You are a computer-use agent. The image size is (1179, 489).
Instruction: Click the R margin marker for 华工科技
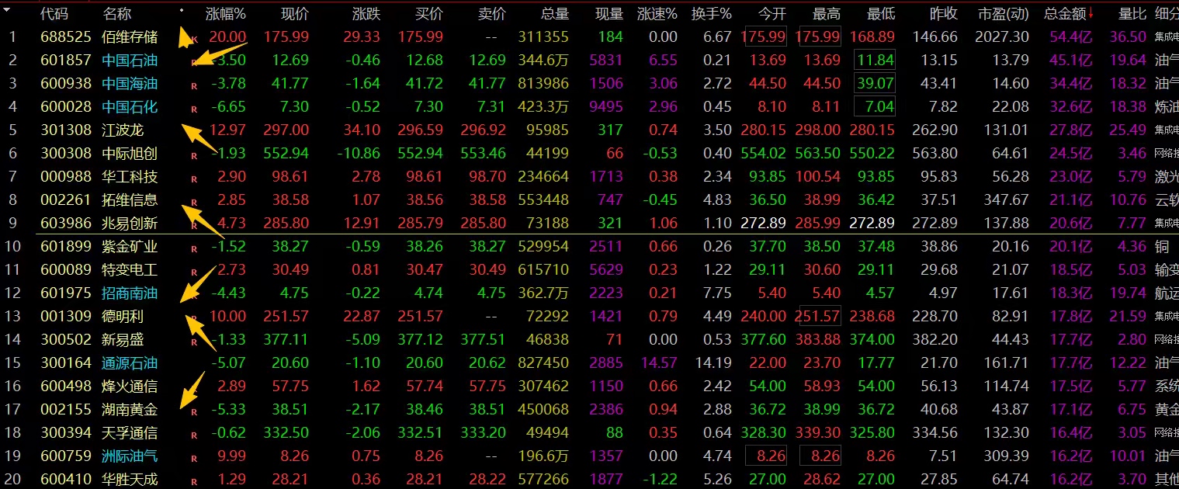pyautogui.click(x=194, y=180)
